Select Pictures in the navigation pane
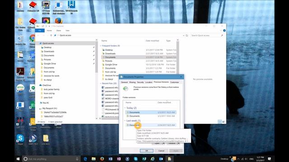Image resolution: width=289 pixels, height=162 pixels. [47, 59]
